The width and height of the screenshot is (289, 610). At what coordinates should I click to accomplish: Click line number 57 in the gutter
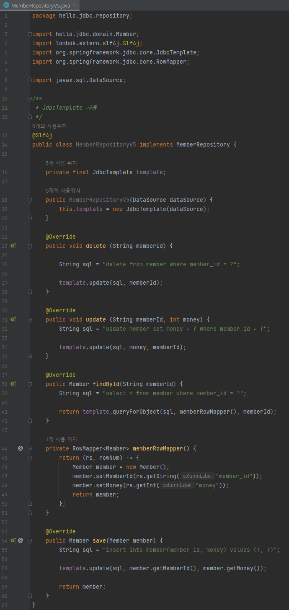[5, 568]
